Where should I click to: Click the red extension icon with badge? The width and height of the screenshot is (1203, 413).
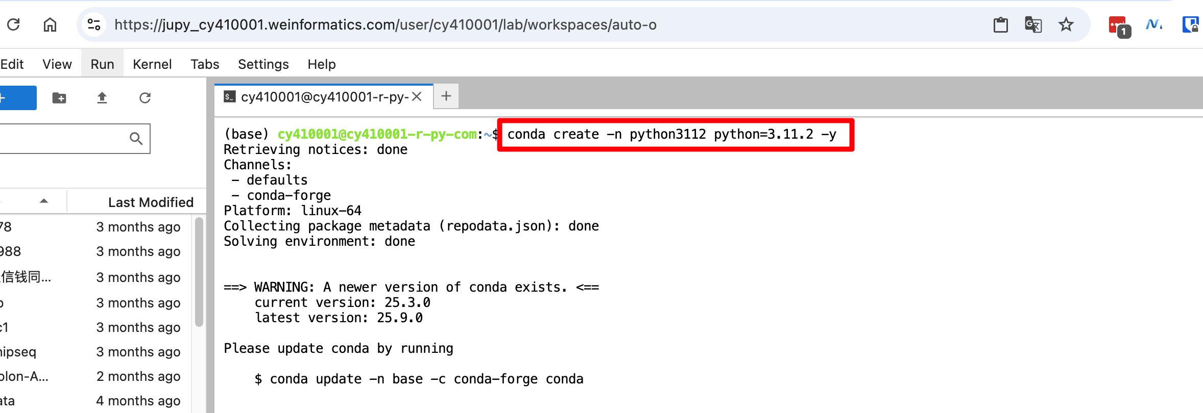click(1118, 25)
